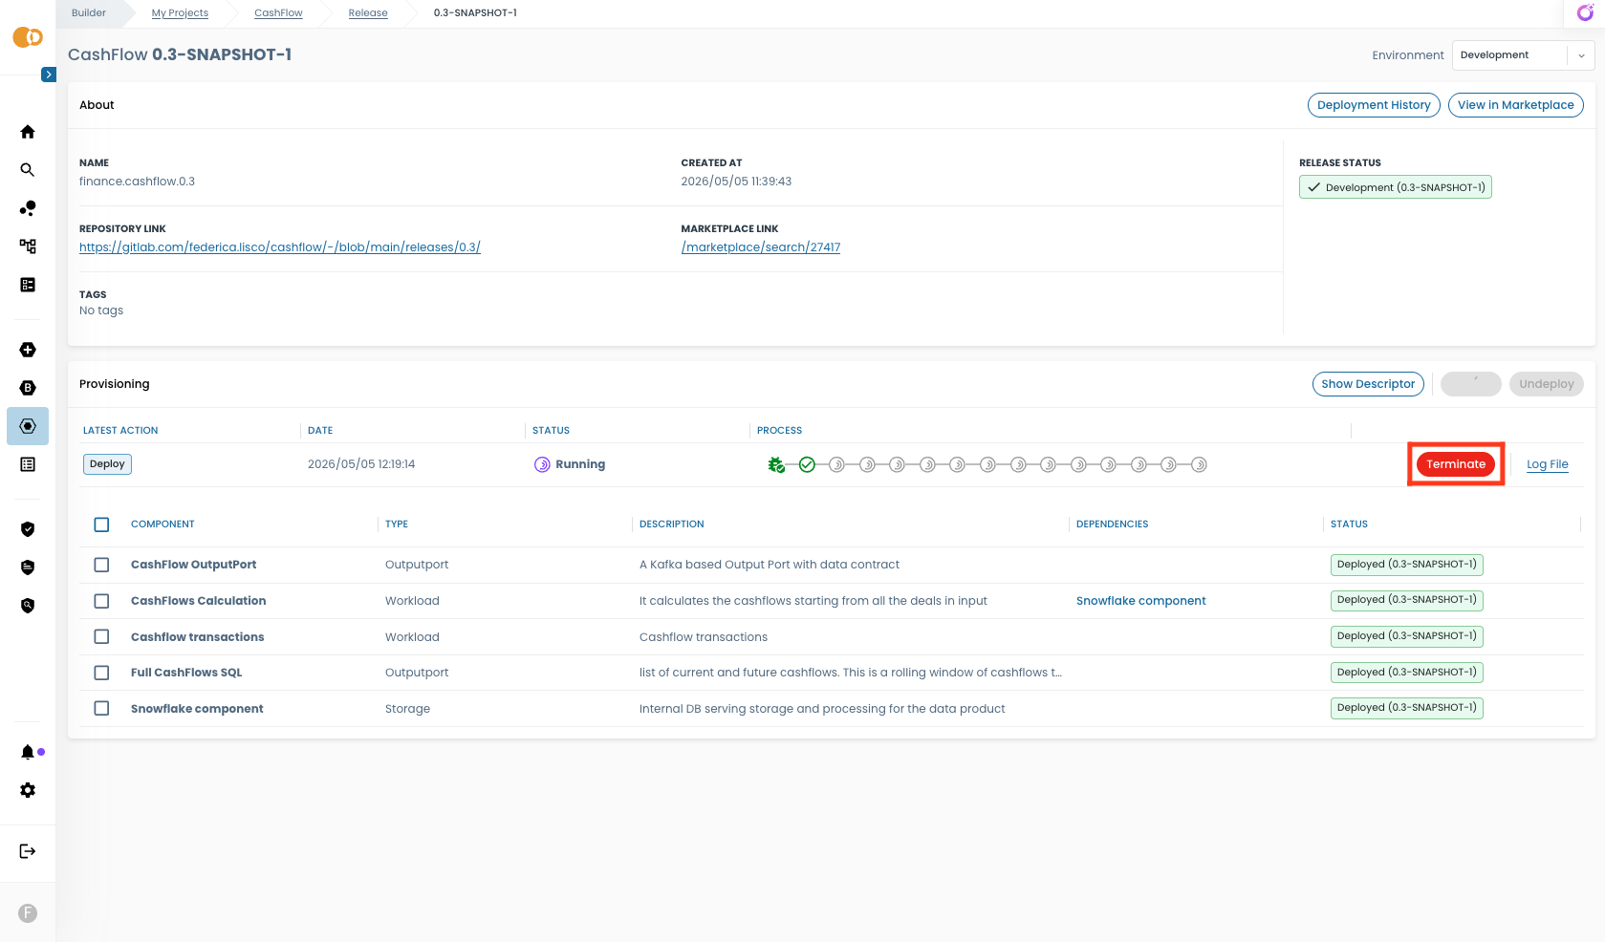This screenshot has height=942, width=1605.
Task: Click the Development release status badge
Action: pyautogui.click(x=1396, y=187)
